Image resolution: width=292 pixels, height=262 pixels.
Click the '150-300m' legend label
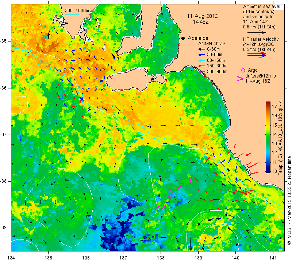(217, 66)
